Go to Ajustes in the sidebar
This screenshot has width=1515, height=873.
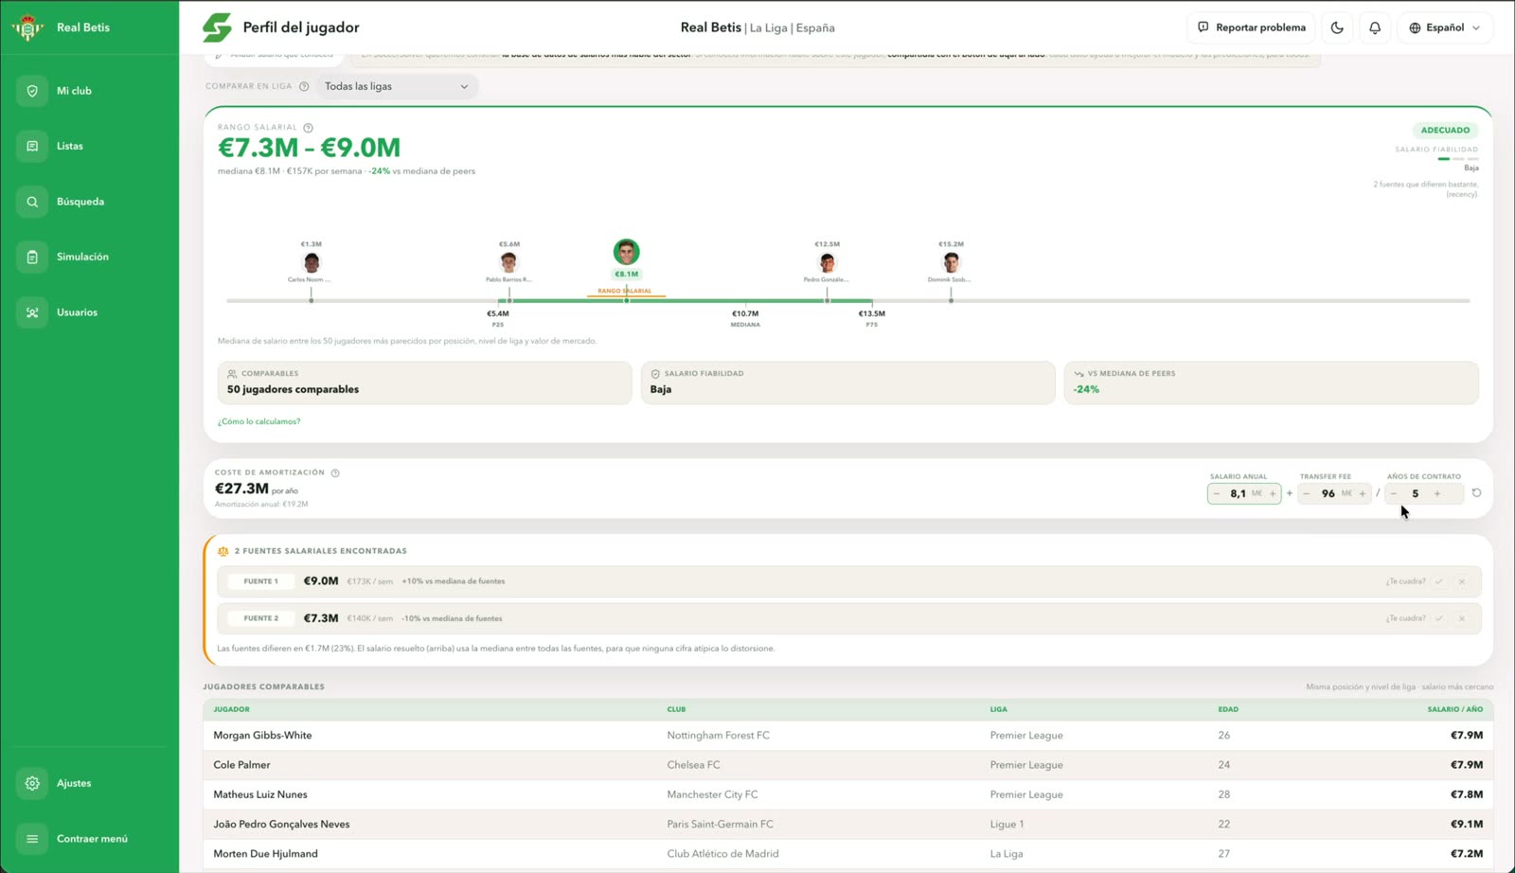74,783
